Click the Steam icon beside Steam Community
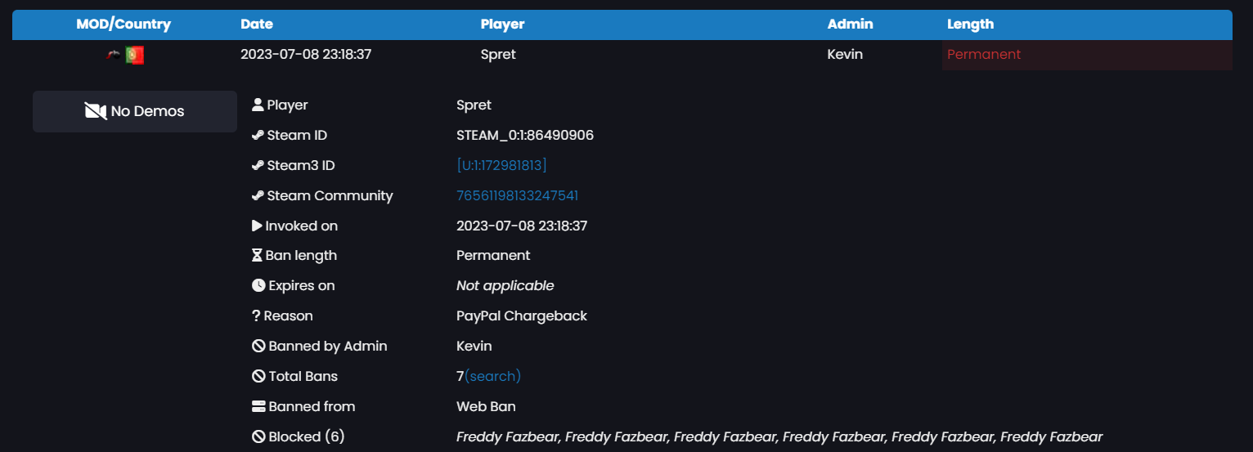The height and width of the screenshot is (452, 1253). [x=258, y=195]
